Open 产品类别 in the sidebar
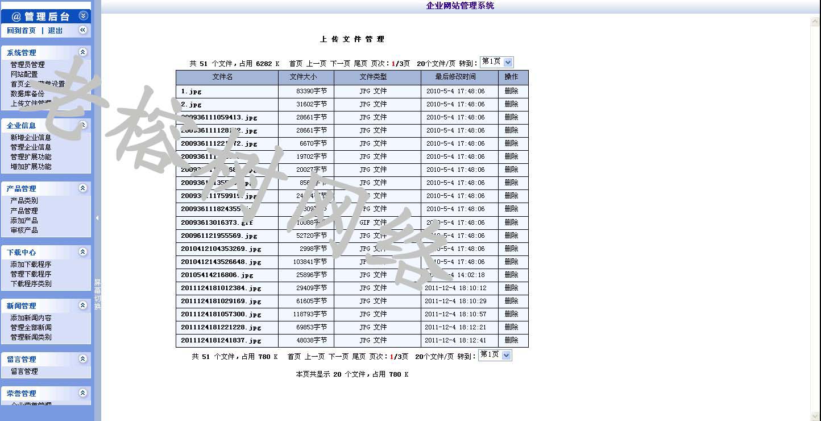Image resolution: width=821 pixels, height=421 pixels. 24,201
